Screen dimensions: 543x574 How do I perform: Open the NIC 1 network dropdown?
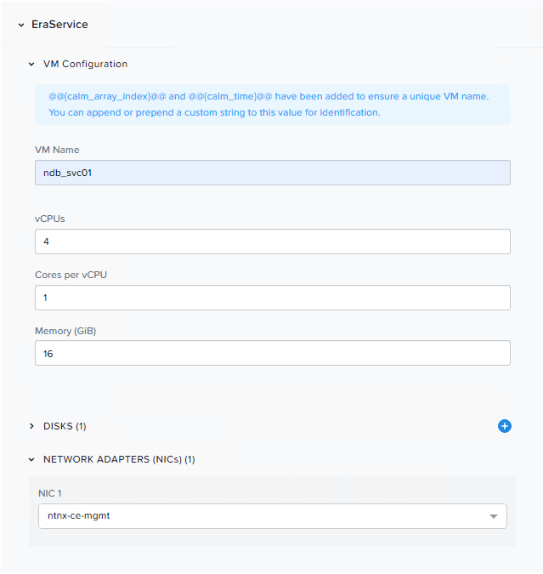point(263,516)
